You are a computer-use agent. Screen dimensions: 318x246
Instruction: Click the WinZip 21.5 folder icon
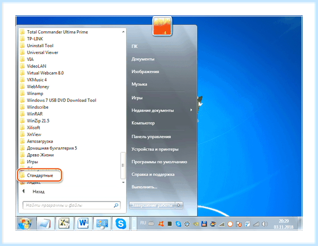coord(22,121)
